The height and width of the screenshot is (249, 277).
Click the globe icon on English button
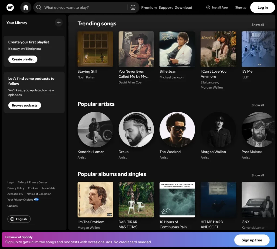coord(12,219)
